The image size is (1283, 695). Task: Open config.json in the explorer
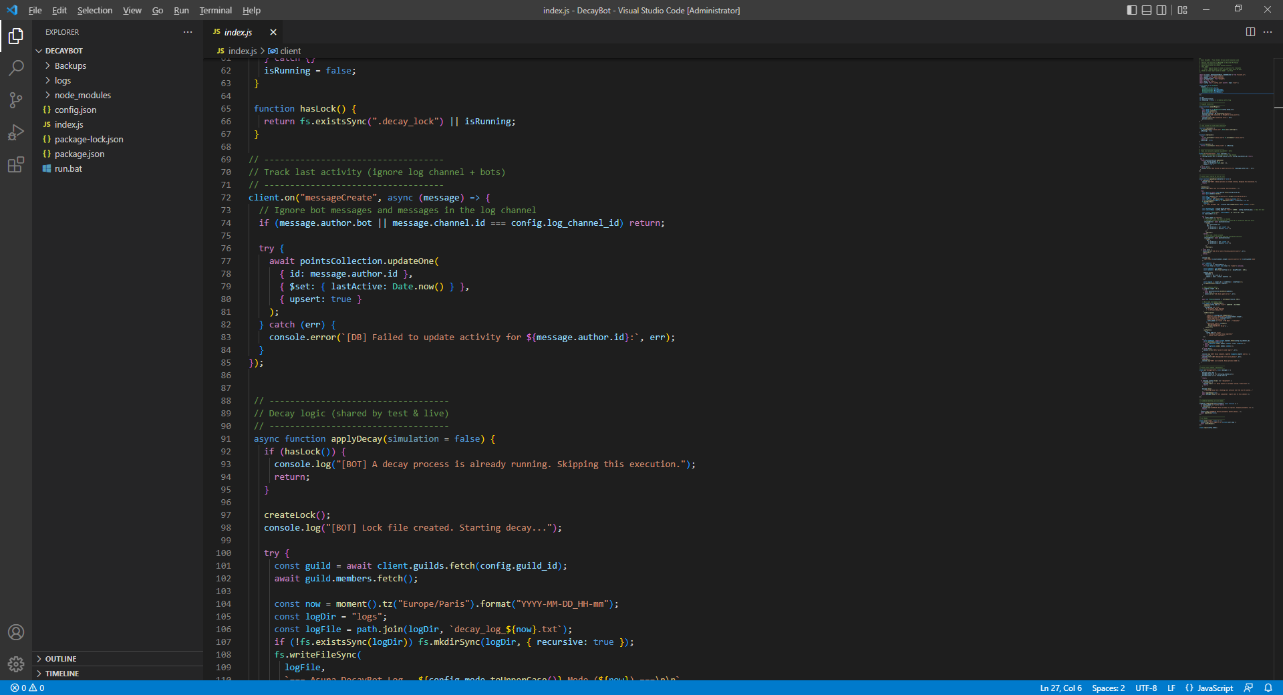[75, 110]
